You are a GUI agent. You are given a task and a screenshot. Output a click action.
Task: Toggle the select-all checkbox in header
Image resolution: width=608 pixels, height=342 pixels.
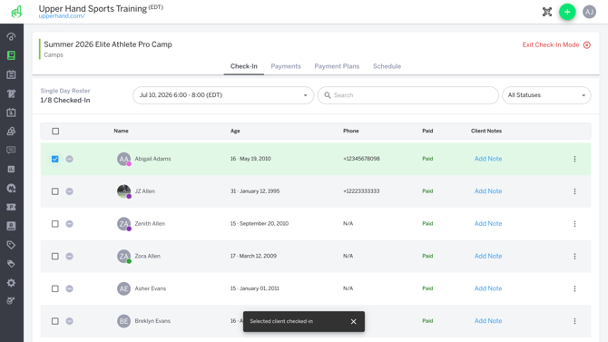point(55,131)
